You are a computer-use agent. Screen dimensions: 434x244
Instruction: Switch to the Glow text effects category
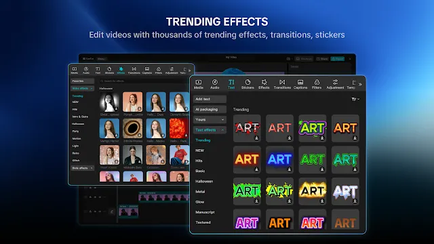(x=199, y=202)
